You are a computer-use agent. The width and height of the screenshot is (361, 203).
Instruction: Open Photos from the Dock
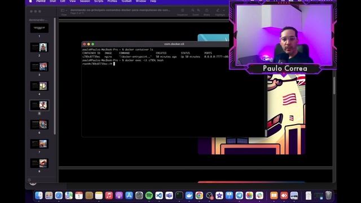click(x=249, y=196)
